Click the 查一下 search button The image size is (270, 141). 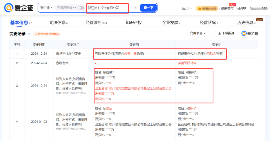(x=148, y=8)
